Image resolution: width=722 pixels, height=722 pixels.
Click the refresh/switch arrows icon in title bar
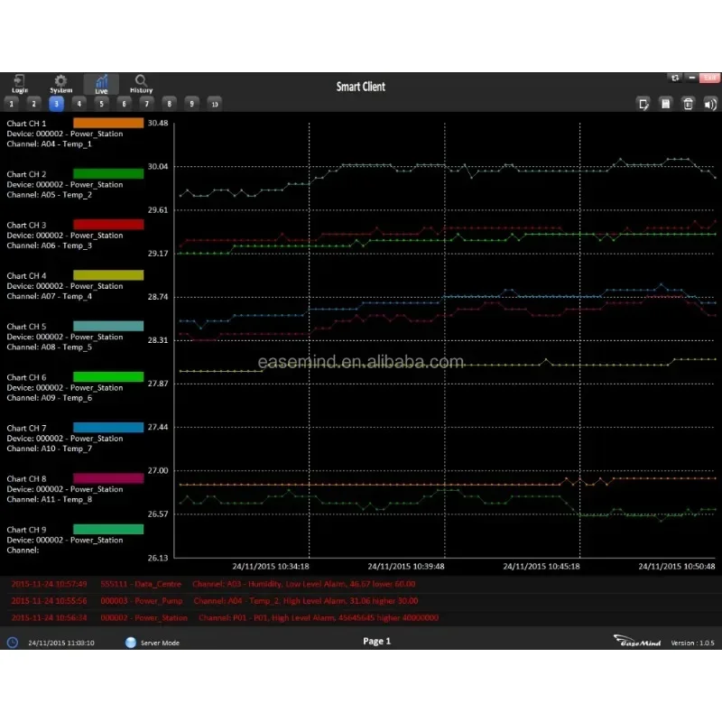coord(674,79)
